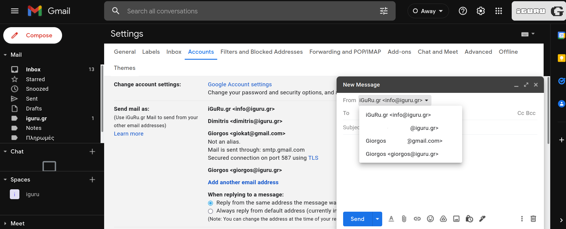Screen dimensions: 566x229
Task: Open Send options dropdown arrow
Action: (377, 219)
